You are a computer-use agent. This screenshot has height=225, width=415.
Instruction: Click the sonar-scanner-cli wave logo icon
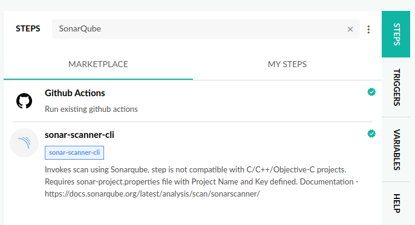pos(24,143)
